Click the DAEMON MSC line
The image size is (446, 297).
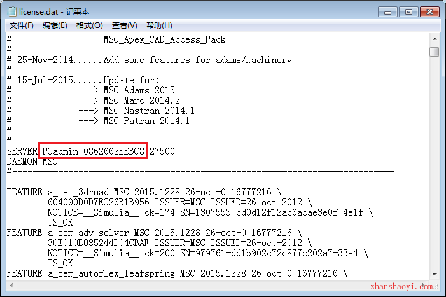pos(32,162)
